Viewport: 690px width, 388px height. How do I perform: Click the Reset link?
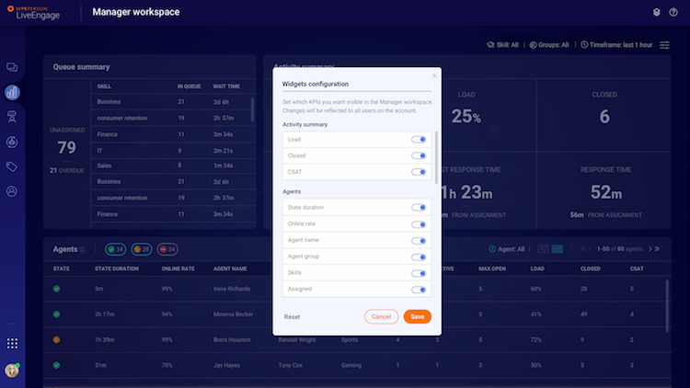click(292, 316)
